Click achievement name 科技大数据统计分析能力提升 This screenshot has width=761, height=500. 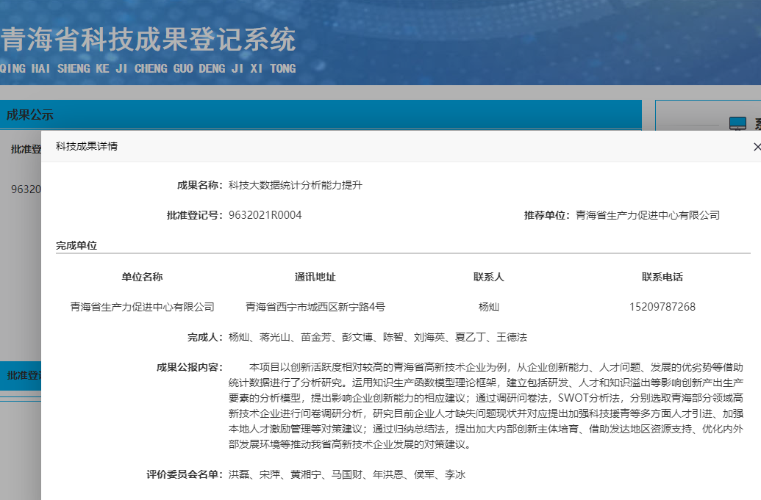(x=295, y=185)
